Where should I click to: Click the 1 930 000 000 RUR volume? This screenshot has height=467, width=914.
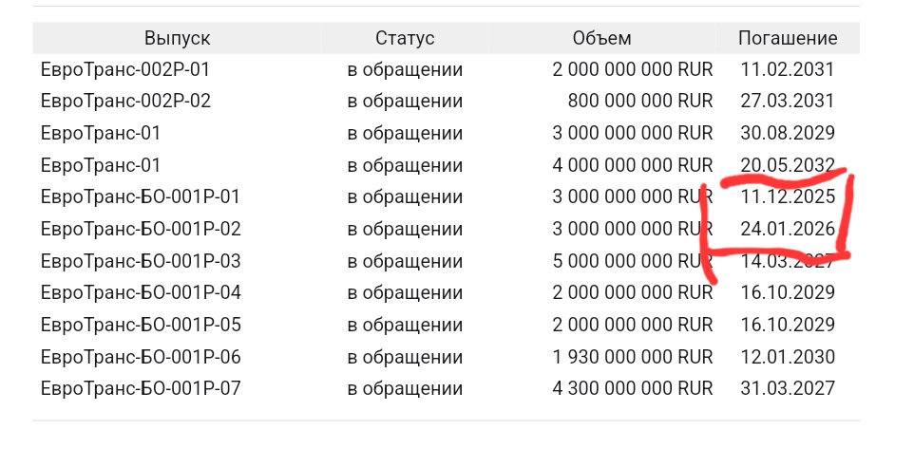click(632, 357)
